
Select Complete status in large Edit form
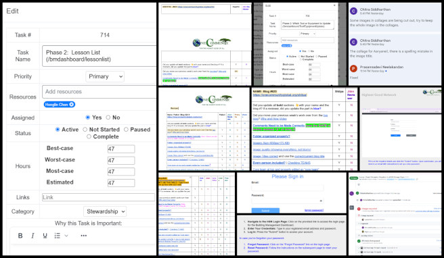[x=89, y=136]
